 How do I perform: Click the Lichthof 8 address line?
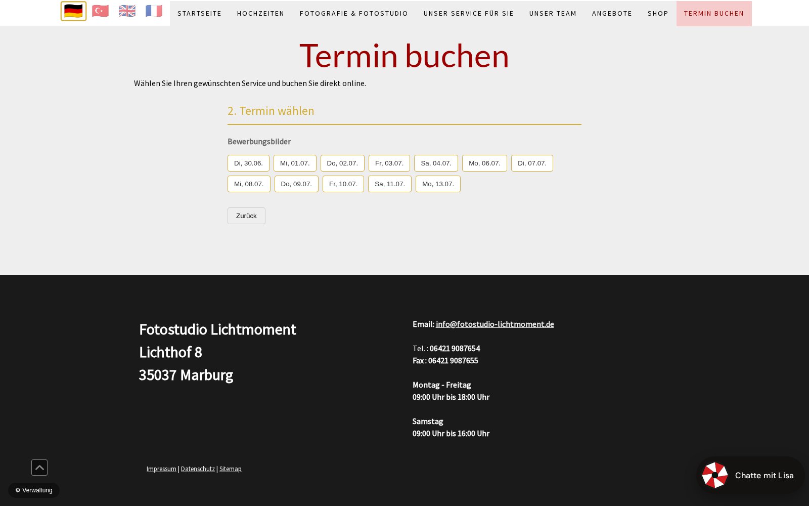click(170, 352)
